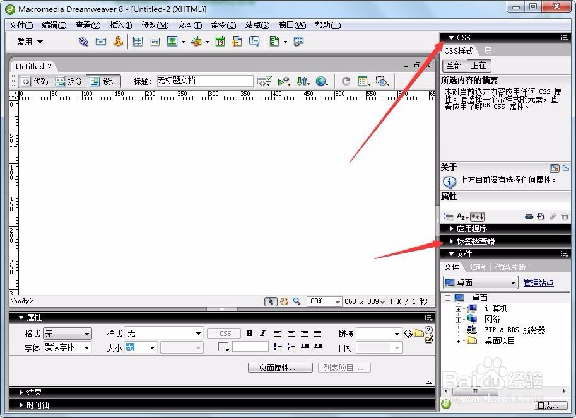Viewport: 576px width, 418px height.
Task: Click Preview in browser globe icon
Action: tap(322, 81)
